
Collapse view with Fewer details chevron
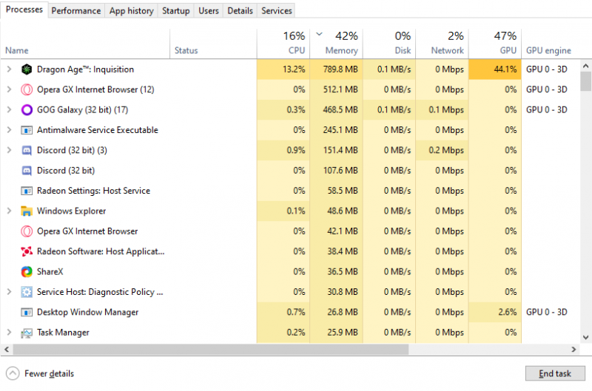coord(13,373)
